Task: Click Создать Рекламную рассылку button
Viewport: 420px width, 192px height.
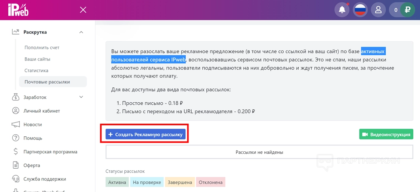Action: click(x=145, y=134)
